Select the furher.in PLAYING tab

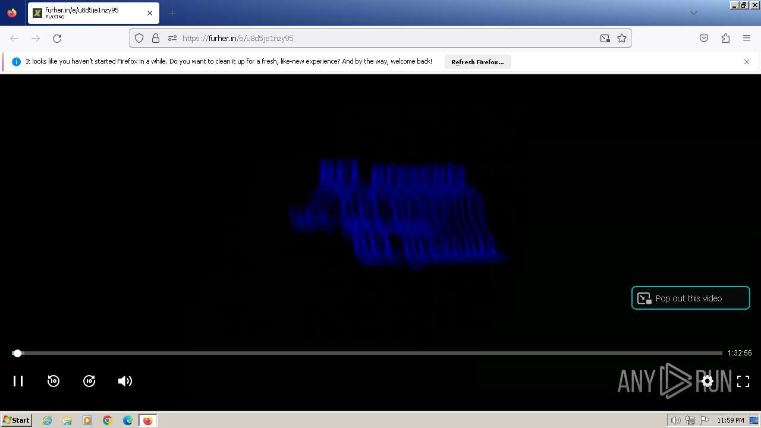pyautogui.click(x=93, y=13)
